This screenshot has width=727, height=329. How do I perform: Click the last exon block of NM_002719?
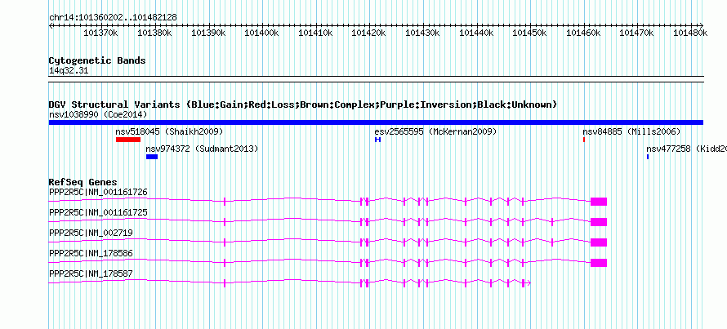(x=599, y=242)
